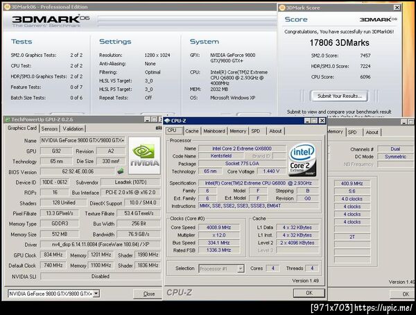Open the Validation tab in GPU-Z

(73, 129)
